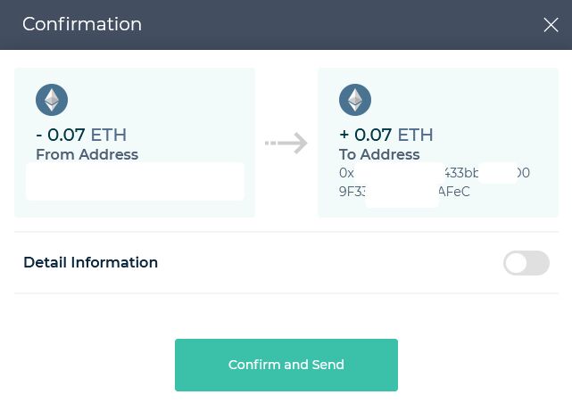The height and width of the screenshot is (403, 572).
Task: Click the empty dark header bar area
Action: 339,25
